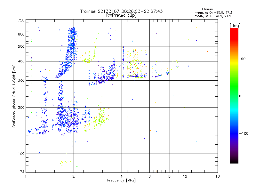The image size is (256, 192).
Task: Click the plot title 'Tromsø 20130107 20:26:00-20:27:43'
Action: pyautogui.click(x=121, y=11)
